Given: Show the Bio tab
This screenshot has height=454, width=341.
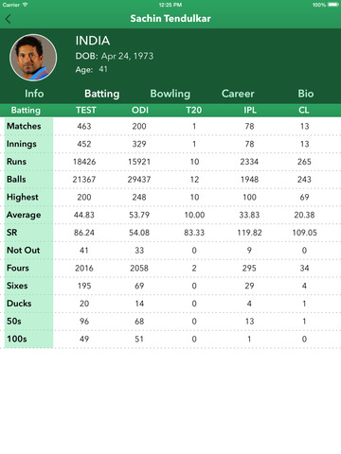Looking at the screenshot, I should point(306,94).
